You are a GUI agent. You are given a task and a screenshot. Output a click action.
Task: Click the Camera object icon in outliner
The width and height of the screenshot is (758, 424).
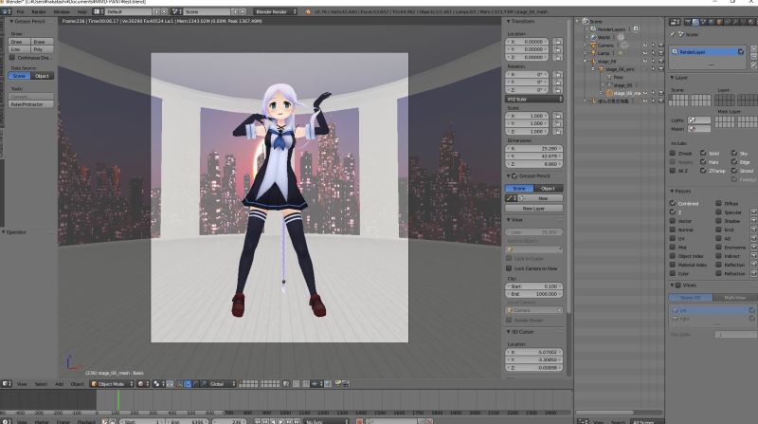tap(594, 45)
